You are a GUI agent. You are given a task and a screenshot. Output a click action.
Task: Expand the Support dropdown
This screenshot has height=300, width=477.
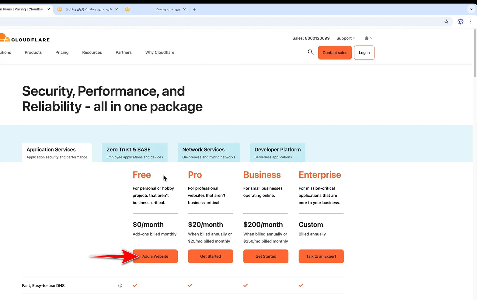click(x=346, y=38)
